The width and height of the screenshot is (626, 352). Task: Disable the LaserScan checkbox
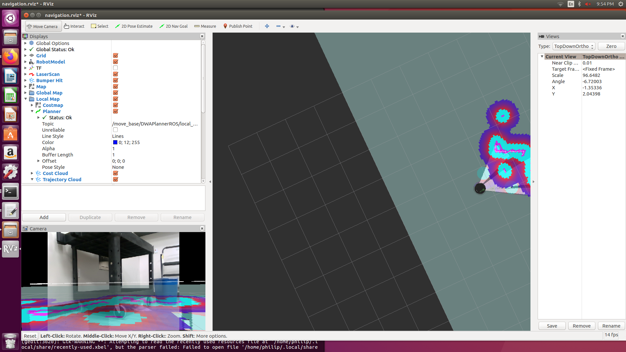[x=115, y=74]
